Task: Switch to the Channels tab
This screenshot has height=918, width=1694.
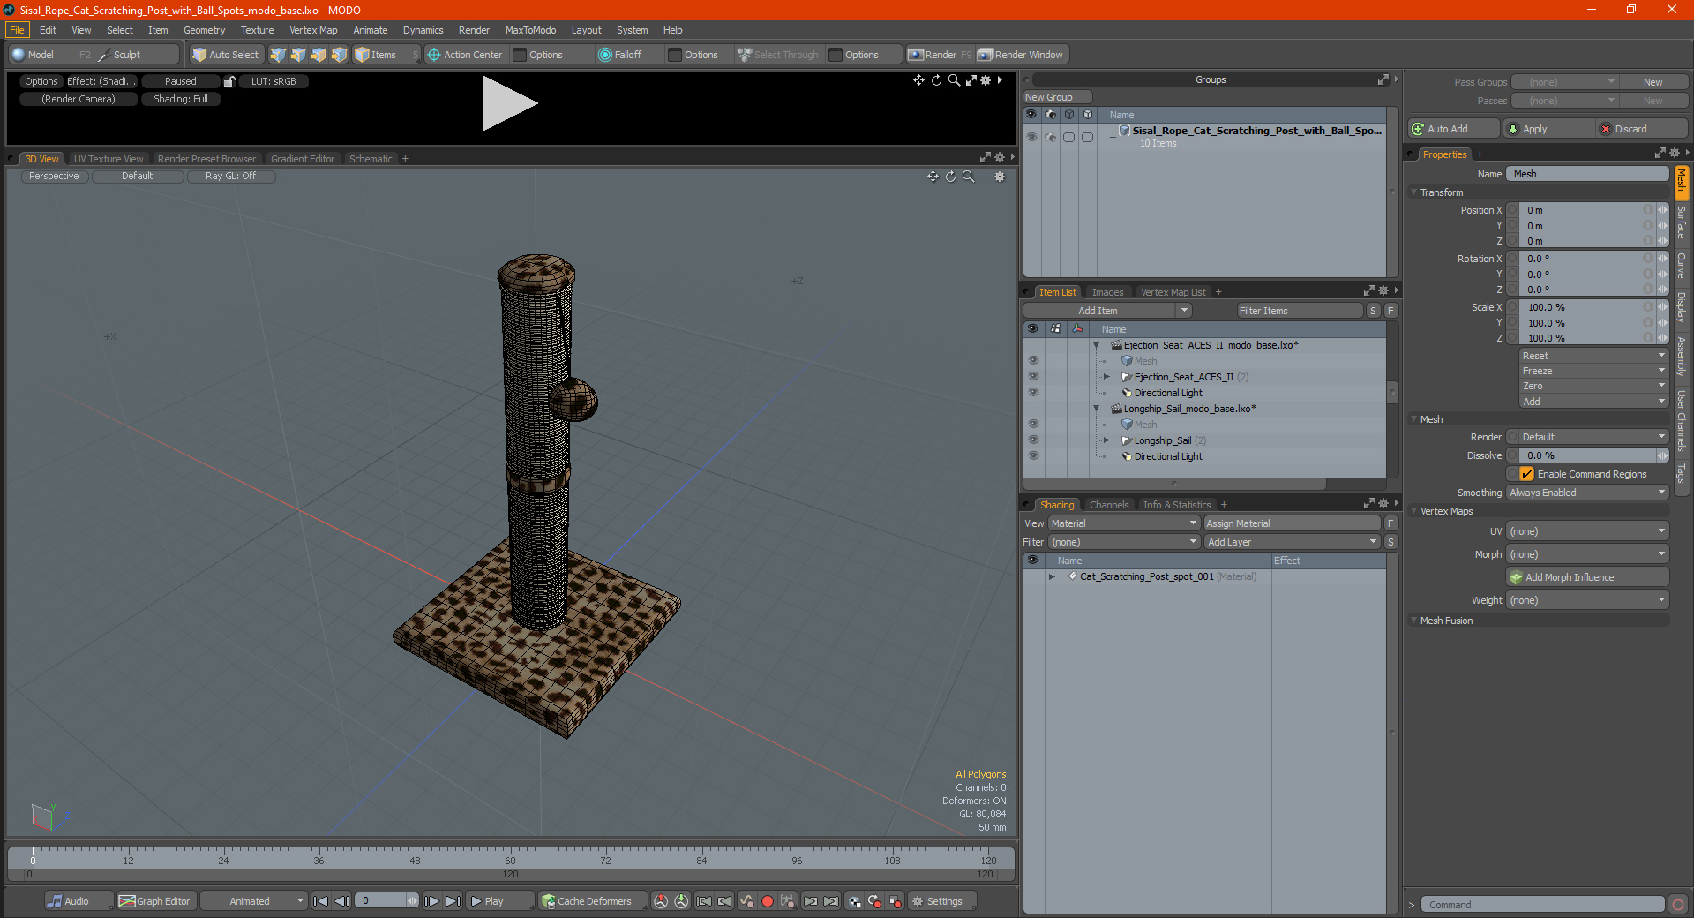Action: [x=1109, y=505]
